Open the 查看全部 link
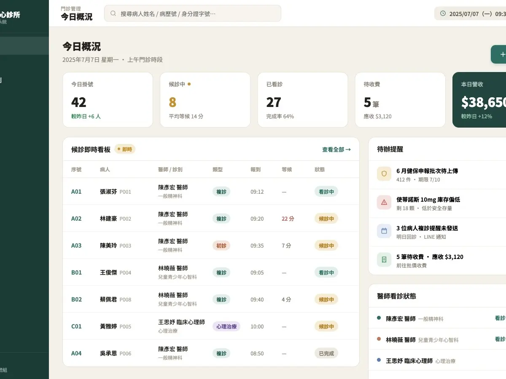 point(336,149)
